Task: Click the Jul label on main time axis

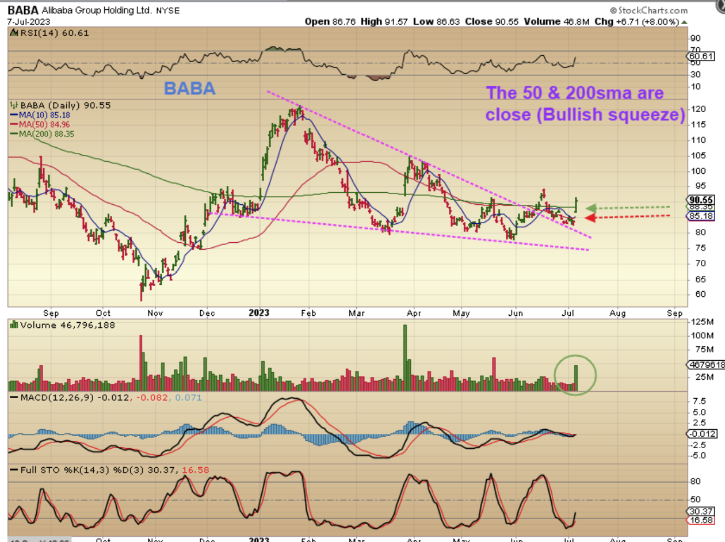Action: point(568,313)
